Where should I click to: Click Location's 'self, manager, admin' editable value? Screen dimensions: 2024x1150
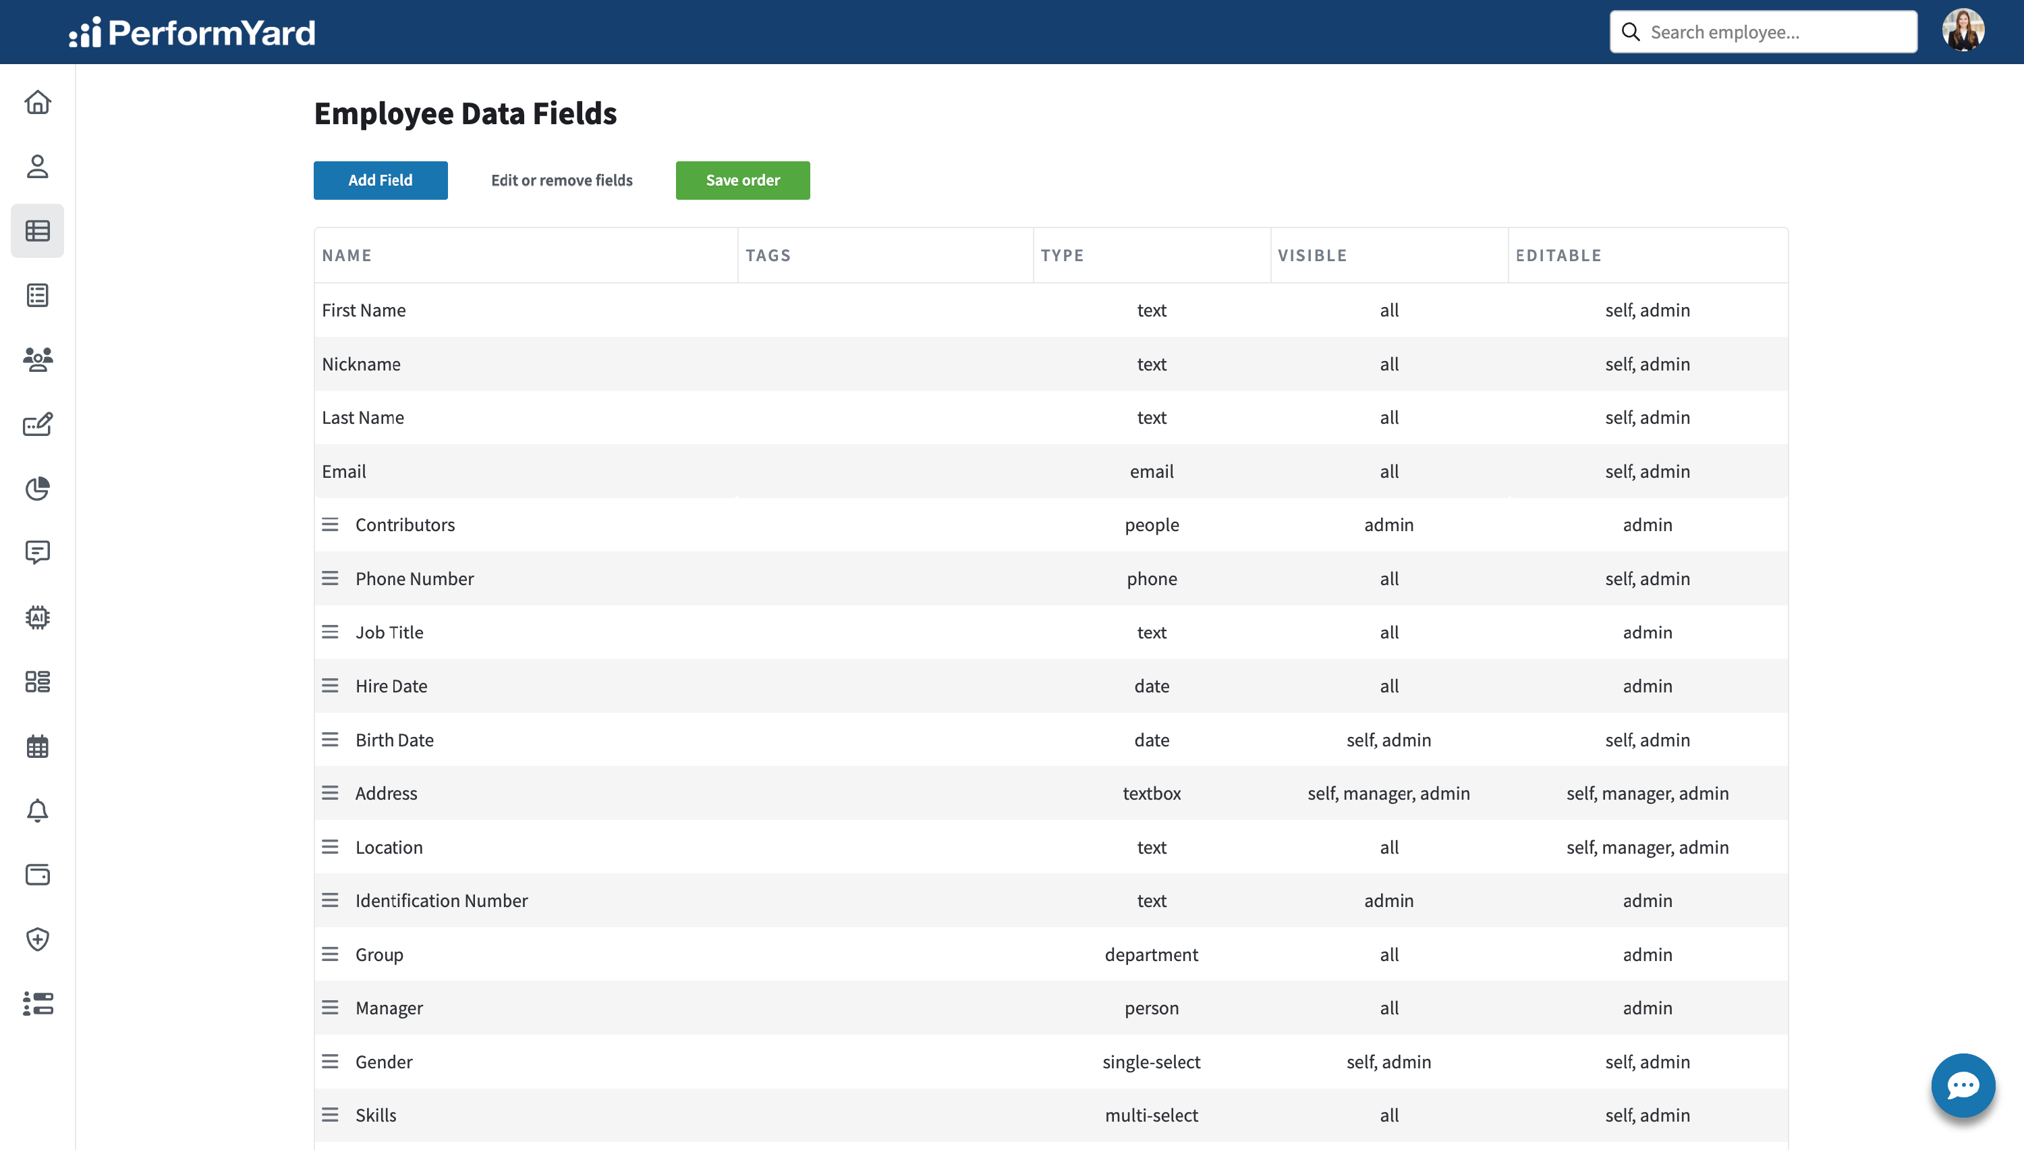[x=1648, y=847]
